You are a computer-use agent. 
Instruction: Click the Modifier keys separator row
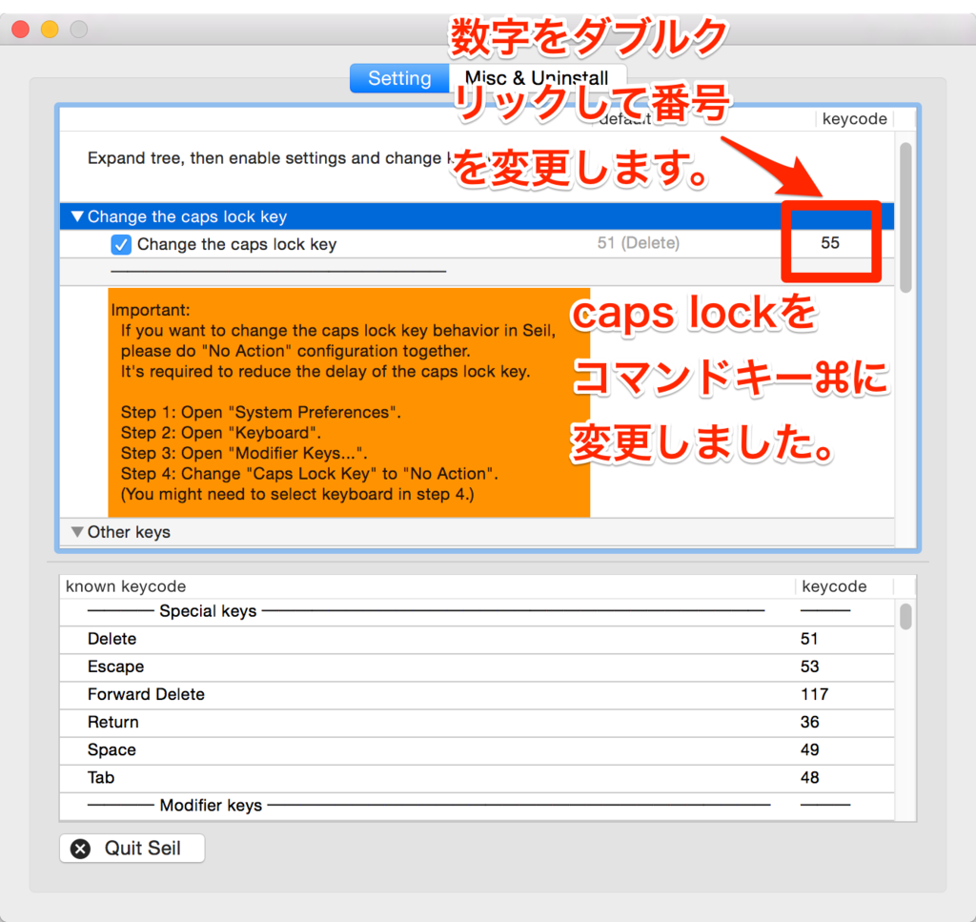click(x=477, y=806)
